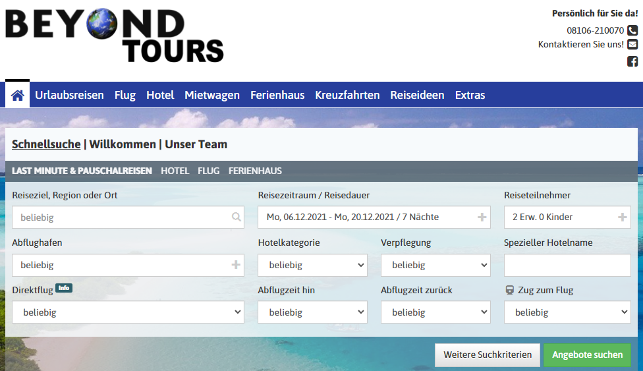Click the Weitere Suchkriterien button

488,355
